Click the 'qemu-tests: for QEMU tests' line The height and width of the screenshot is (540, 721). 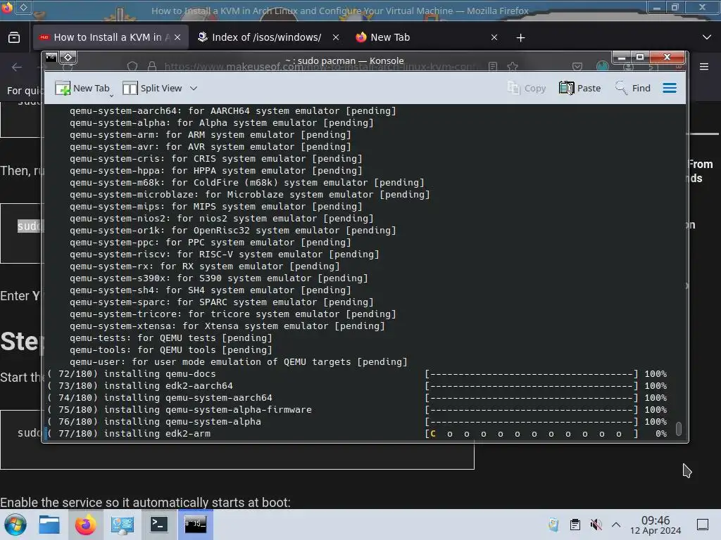click(x=170, y=337)
